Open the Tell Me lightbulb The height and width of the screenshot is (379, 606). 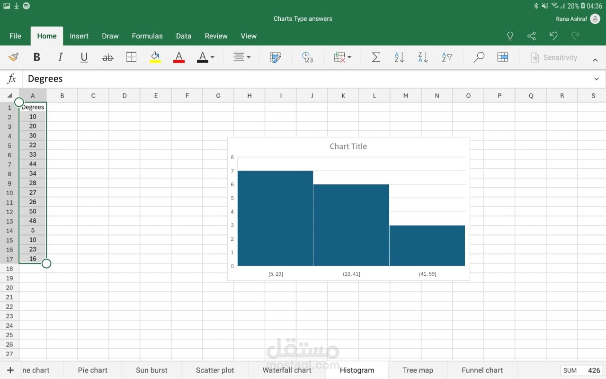[510, 36]
